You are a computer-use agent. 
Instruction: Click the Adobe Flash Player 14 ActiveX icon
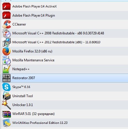[x=6, y=6]
